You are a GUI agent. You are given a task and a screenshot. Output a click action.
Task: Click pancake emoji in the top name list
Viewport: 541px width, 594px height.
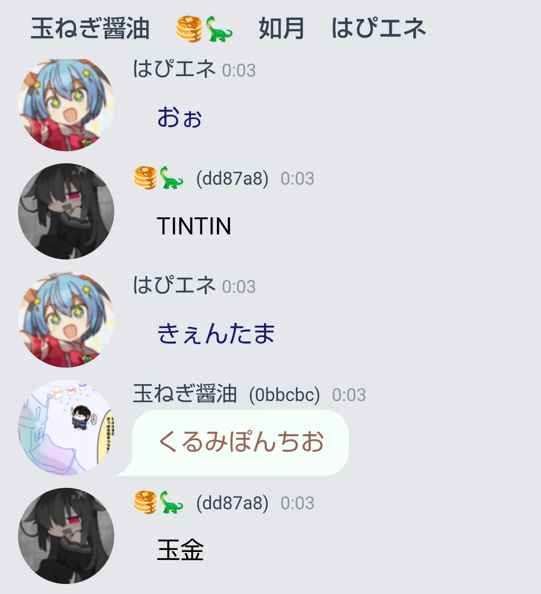(189, 29)
